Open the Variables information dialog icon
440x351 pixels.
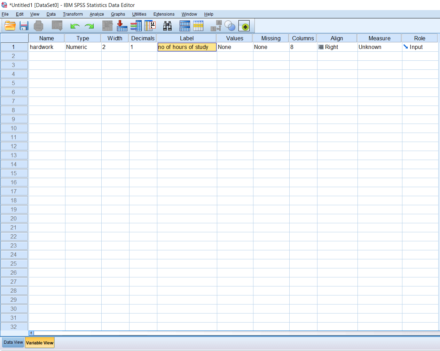coord(136,26)
